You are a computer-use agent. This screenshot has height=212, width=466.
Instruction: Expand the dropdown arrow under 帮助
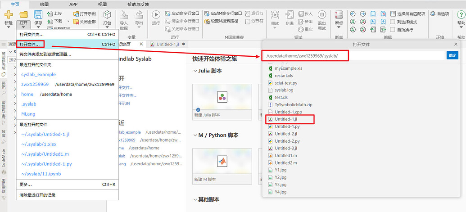tap(461, 27)
